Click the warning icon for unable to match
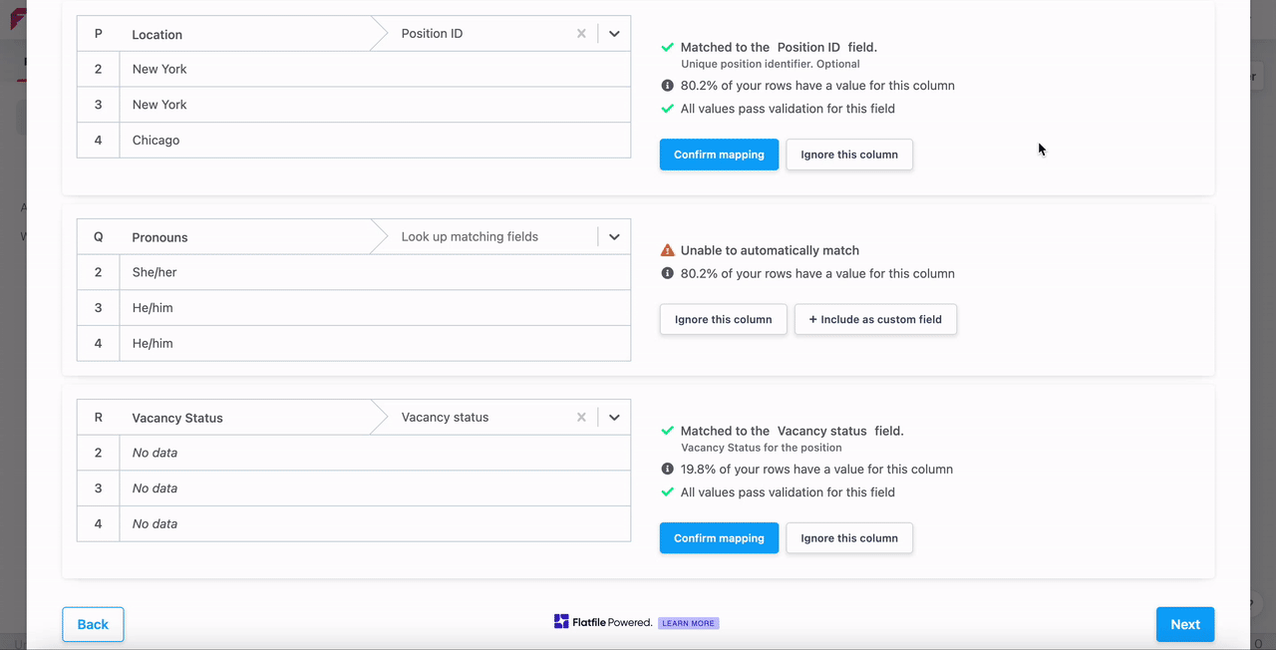Image resolution: width=1276 pixels, height=650 pixels. [668, 250]
